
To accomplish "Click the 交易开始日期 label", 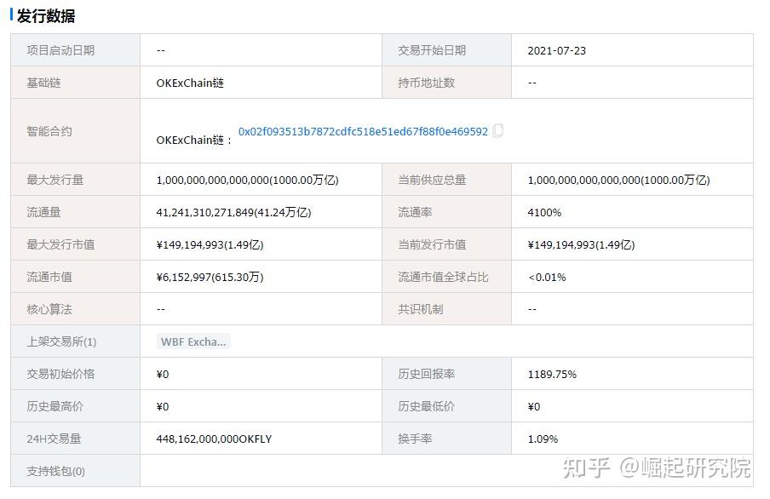I will 432,50.
